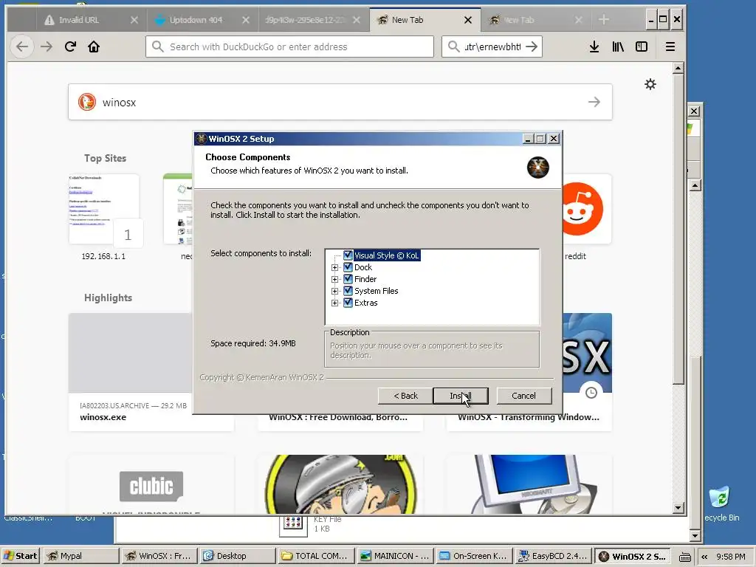This screenshot has width=756, height=567.
Task: Go back with the browser back arrow
Action: click(22, 47)
